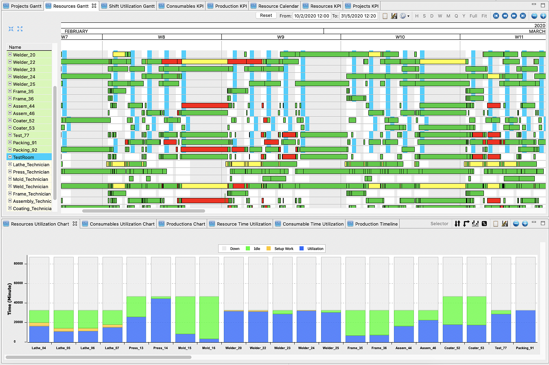
Task: Click the swap axes arrow icon in chart toolbar
Action: [x=466, y=224]
